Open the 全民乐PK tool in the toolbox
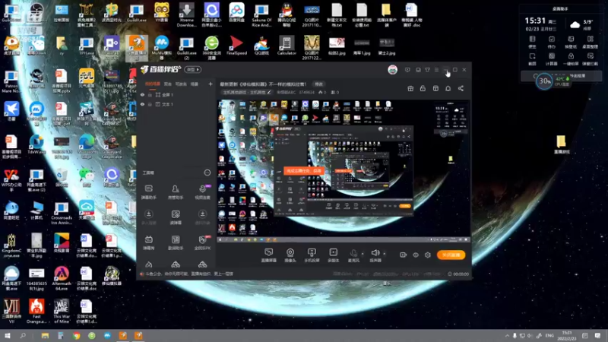 click(202, 242)
